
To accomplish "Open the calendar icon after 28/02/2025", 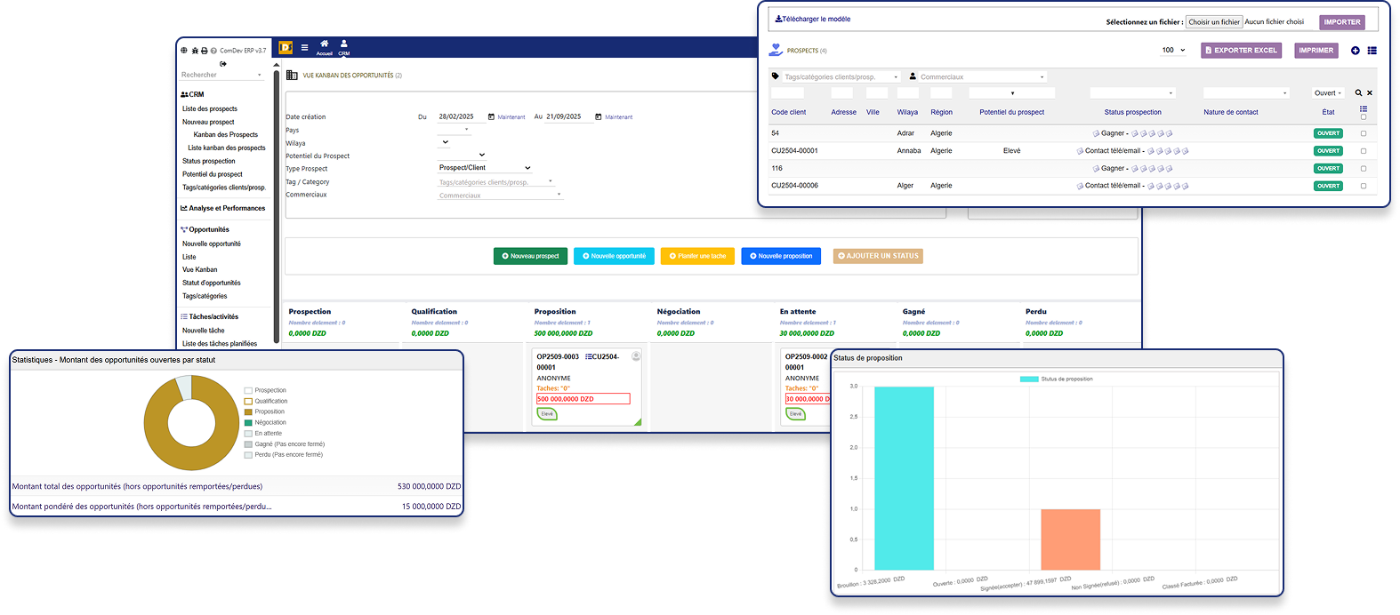I will (x=491, y=116).
